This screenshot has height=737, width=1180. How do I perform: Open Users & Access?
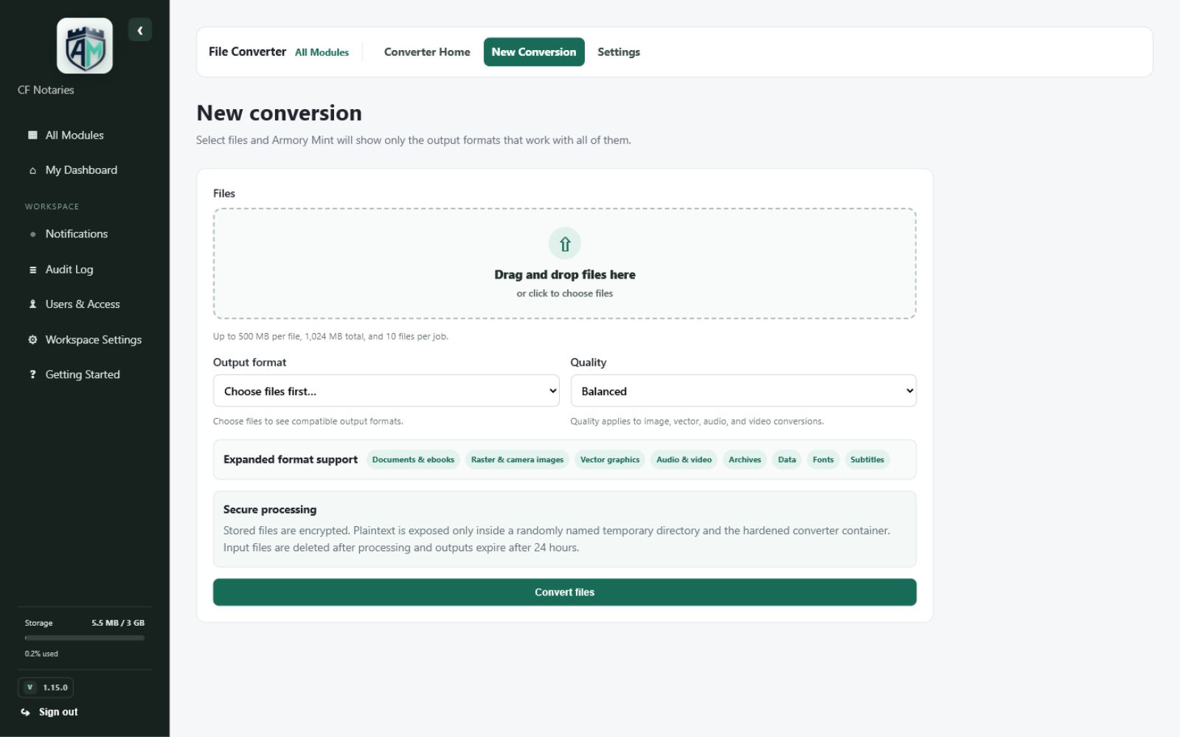point(85,304)
